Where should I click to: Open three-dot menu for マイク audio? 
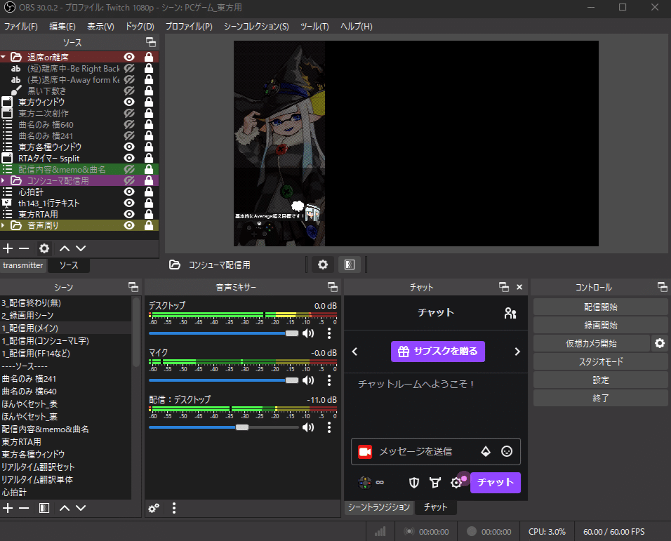click(x=329, y=380)
